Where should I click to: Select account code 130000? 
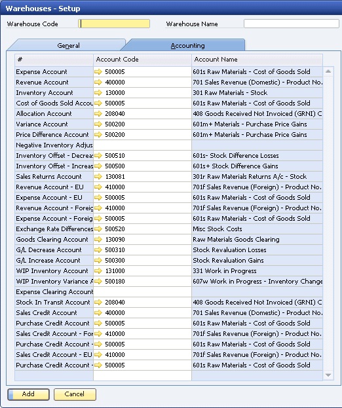115,93
